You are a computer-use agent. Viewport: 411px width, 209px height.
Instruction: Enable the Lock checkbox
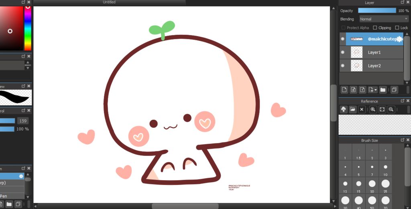coord(397,28)
